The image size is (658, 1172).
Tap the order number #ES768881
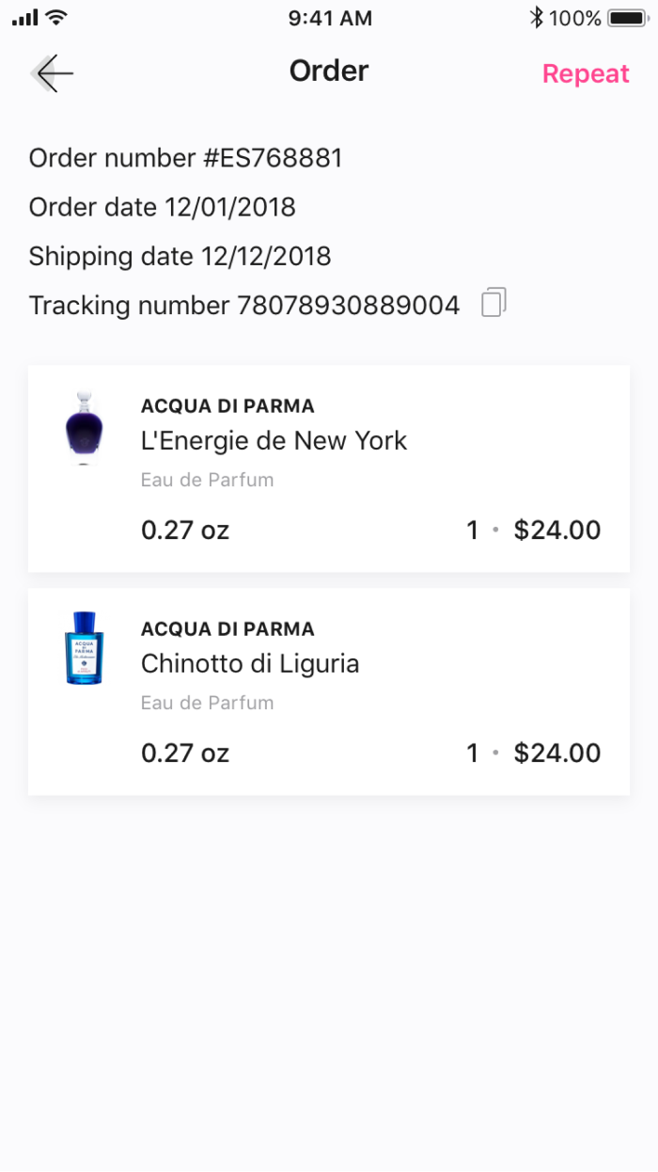pos(185,158)
